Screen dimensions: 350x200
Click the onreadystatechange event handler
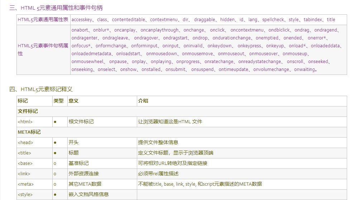click(x=260, y=62)
